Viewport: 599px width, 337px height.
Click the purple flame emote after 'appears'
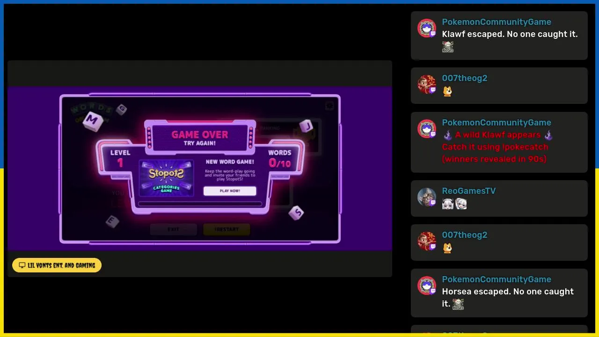(x=548, y=135)
